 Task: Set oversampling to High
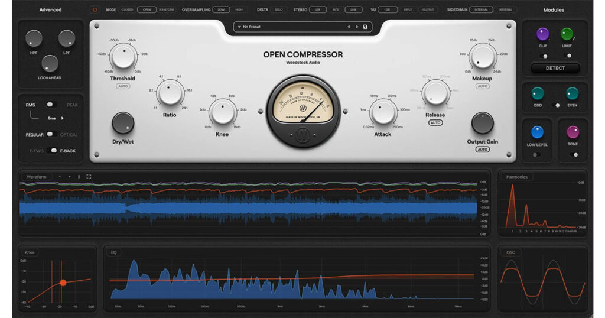coord(239,9)
